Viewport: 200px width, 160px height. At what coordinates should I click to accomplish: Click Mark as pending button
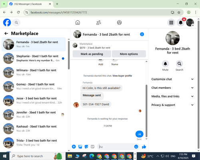[92, 54]
